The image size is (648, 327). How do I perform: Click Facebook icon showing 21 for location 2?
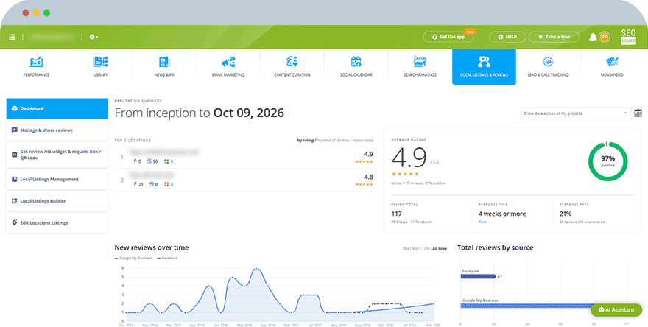pyautogui.click(x=135, y=184)
